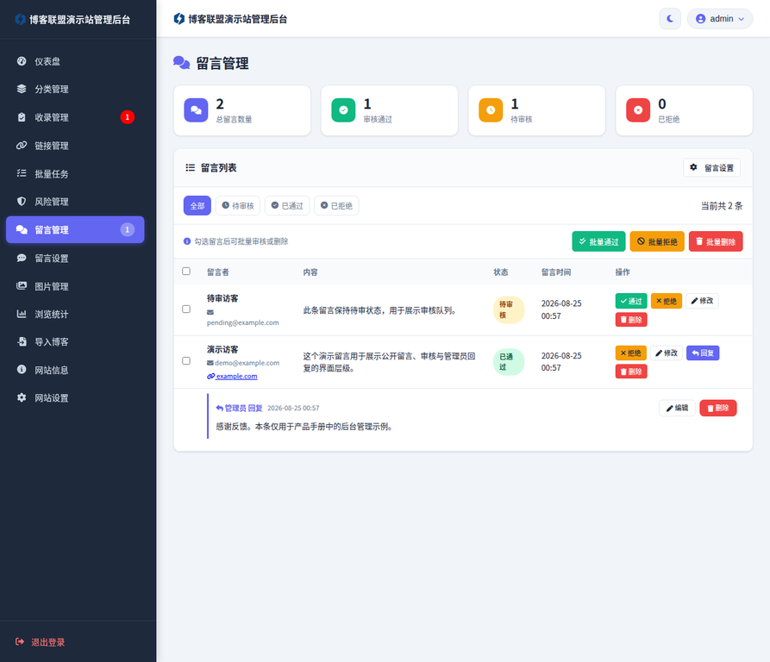770x662 pixels.
Task: Click the 留言管理 page title icon
Action: (182, 63)
